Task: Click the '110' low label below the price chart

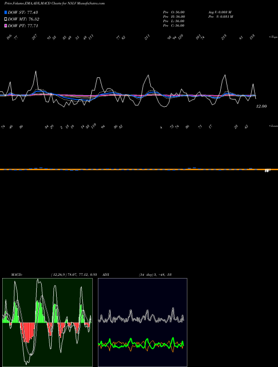Action: pos(93,127)
